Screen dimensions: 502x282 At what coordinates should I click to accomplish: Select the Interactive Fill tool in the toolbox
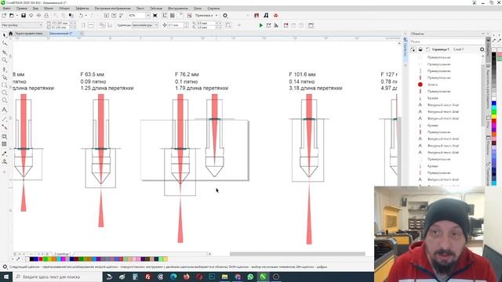tap(5, 161)
